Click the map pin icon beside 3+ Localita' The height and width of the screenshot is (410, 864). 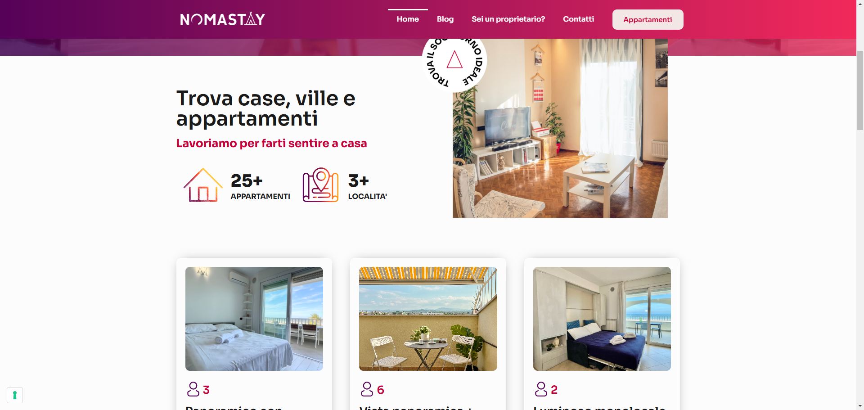pos(320,185)
